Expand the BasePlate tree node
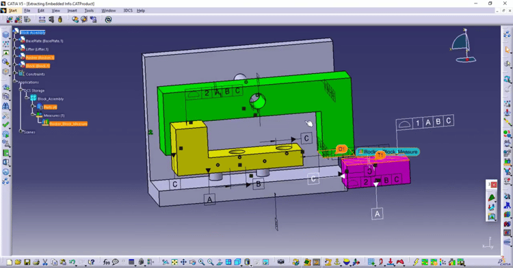Image resolution: width=513 pixels, height=268 pixels. coord(15,40)
